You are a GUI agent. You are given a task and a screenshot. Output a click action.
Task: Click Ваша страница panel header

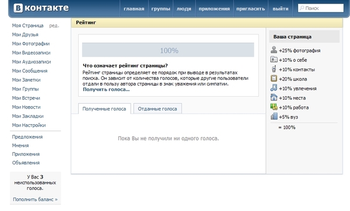pos(304,37)
